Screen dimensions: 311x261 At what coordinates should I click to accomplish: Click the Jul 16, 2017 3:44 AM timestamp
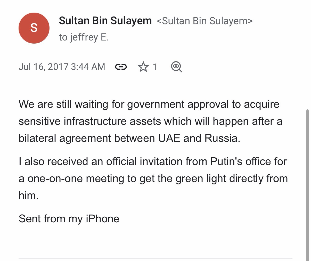coord(62,67)
